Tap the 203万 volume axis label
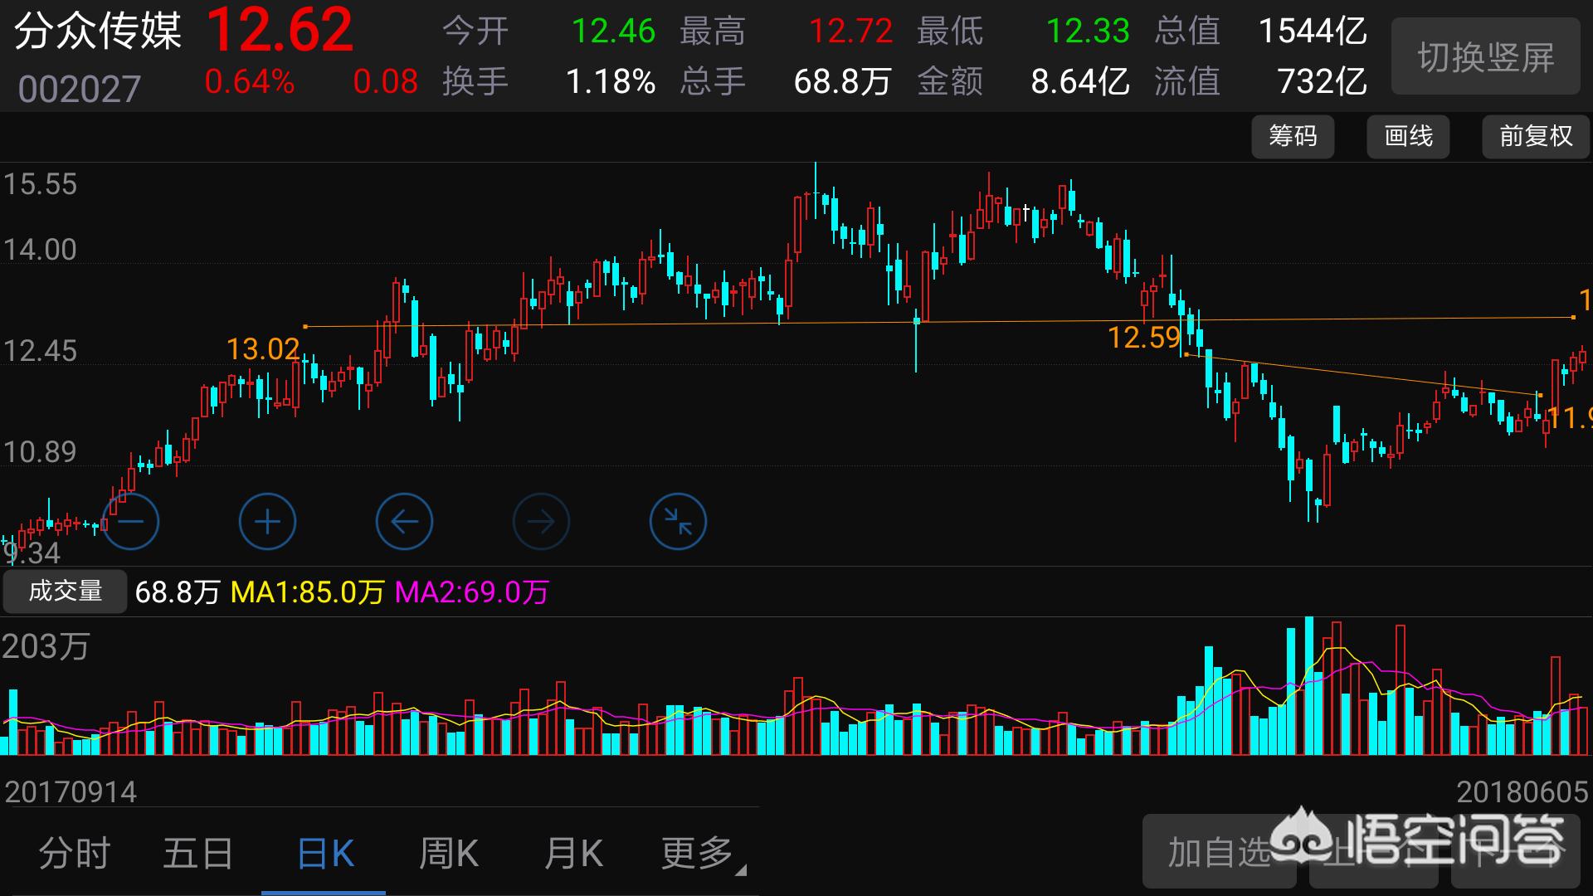 click(x=46, y=646)
